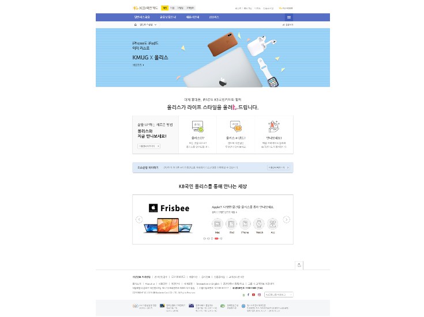Show the next carousel slide with the right arrow
The image size is (424, 317).
(286, 220)
